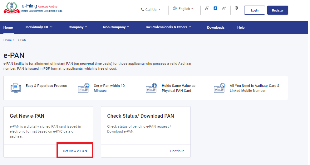Expand Tax Professionals & Others menu
Image resolution: width=310 pixels, height=165 pixels.
168,27
